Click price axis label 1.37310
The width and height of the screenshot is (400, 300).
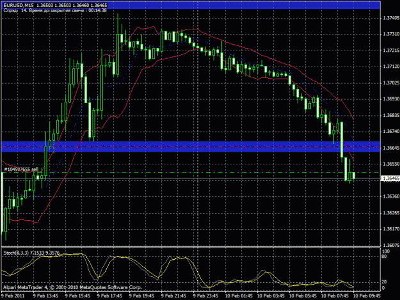391,34
